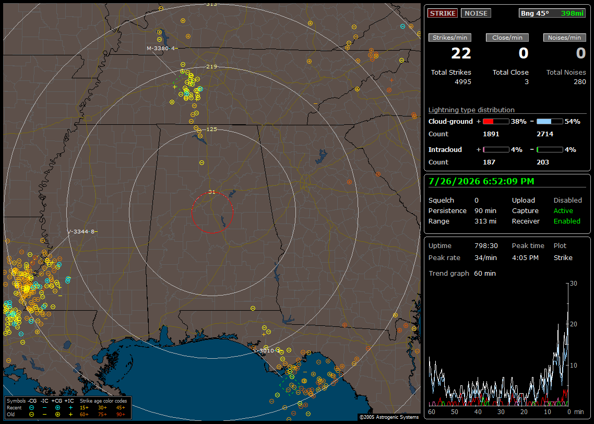
Task: Click the negative cloud-ground blue percentage bar
Action: click(550, 122)
